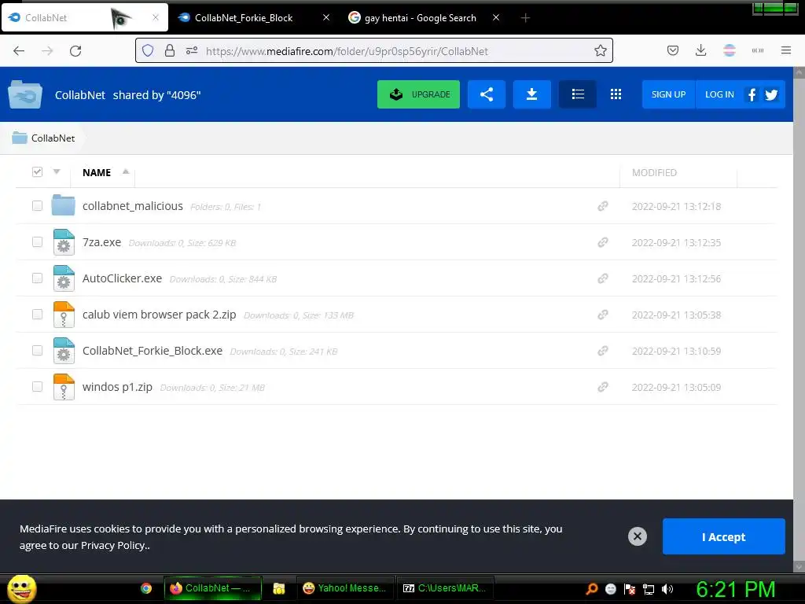This screenshot has height=604, width=805.
Task: Close the Google Search tab
Action: click(496, 17)
